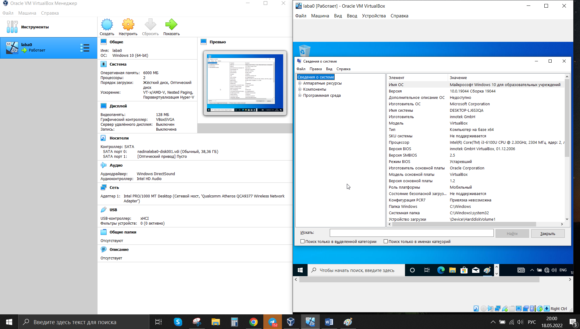Screen dimensions: 580x329
Task: Click Общие section header in details
Action: [x=116, y=42]
